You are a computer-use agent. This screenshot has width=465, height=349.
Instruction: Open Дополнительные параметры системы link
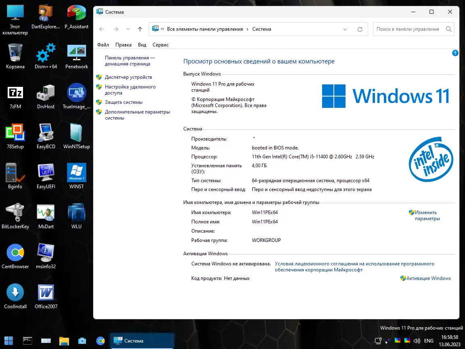(x=137, y=115)
